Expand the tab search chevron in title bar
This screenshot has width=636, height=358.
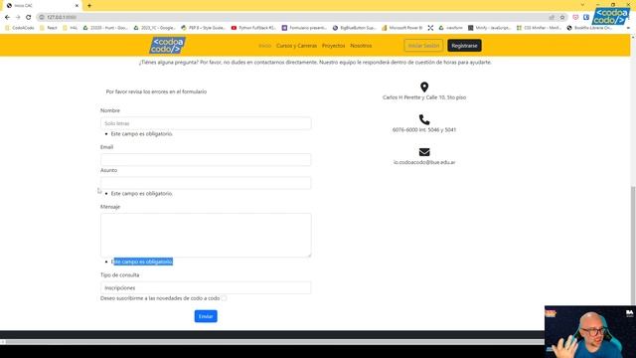[x=582, y=5]
